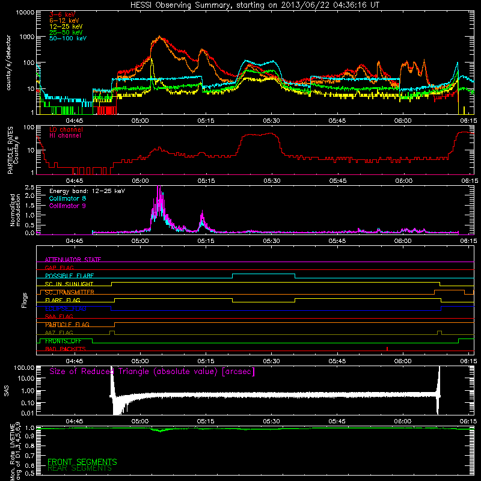Click the SAA_FLAG label
481x481 pixels.
click(x=59, y=316)
